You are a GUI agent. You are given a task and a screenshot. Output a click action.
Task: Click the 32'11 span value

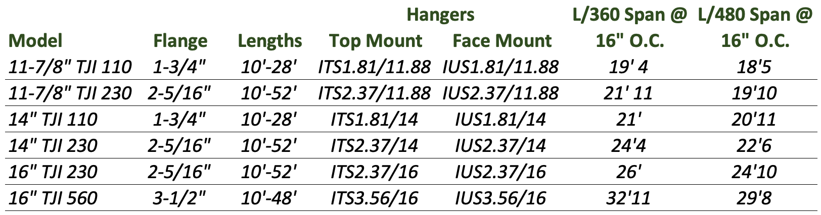[630, 198]
